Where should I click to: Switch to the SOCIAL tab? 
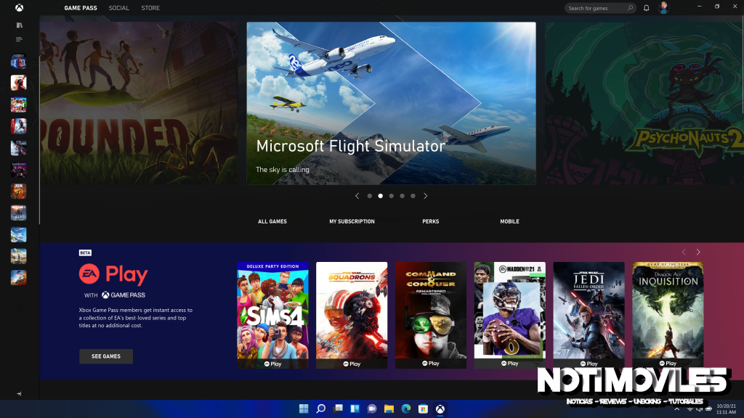coord(118,7)
